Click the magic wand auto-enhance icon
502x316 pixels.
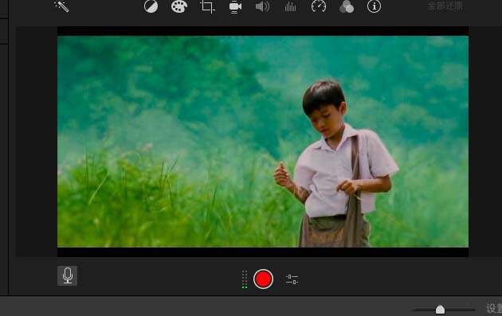pyautogui.click(x=61, y=6)
